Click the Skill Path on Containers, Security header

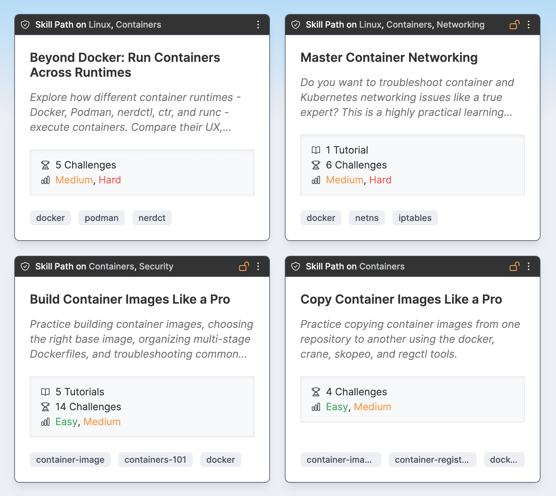104,266
